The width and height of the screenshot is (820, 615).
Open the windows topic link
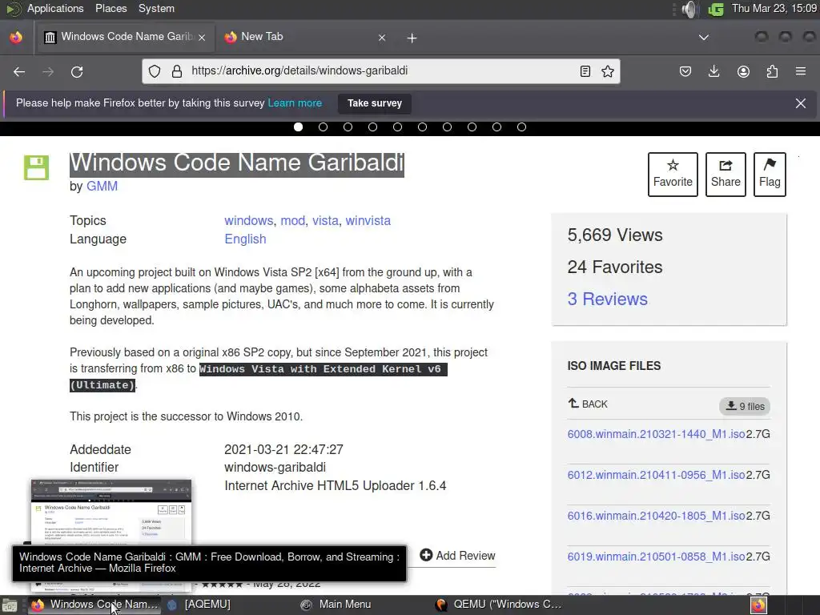(x=248, y=221)
